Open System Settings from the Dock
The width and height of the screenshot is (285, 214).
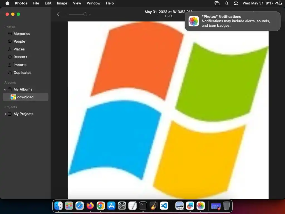coord(122,206)
